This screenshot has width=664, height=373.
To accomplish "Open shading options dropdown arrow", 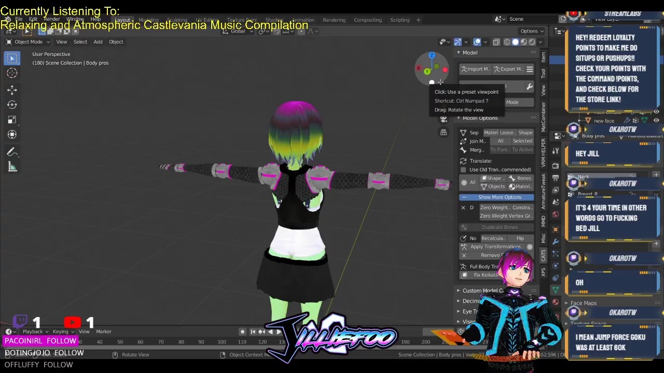I will point(541,42).
